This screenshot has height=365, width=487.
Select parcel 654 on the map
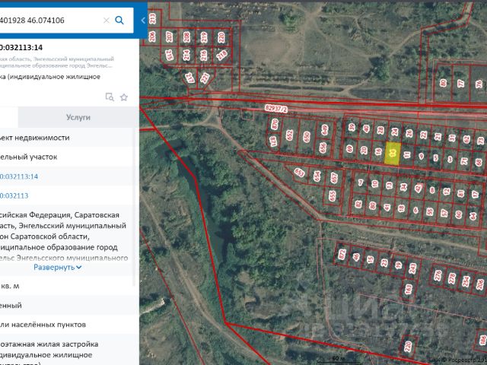[317, 176]
